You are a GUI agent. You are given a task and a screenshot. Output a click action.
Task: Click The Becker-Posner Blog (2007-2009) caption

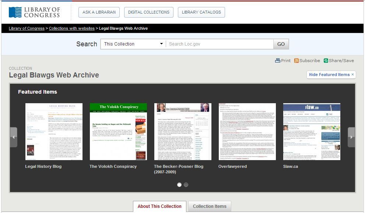[179, 169]
